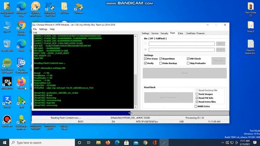Toggle the Read FW Info checkbox
260x146 pixels.
tap(197, 98)
